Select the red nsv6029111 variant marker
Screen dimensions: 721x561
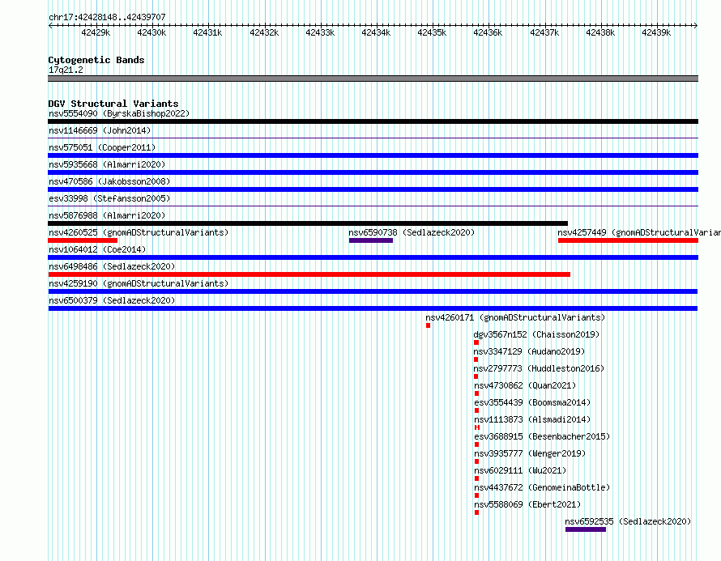click(x=477, y=478)
